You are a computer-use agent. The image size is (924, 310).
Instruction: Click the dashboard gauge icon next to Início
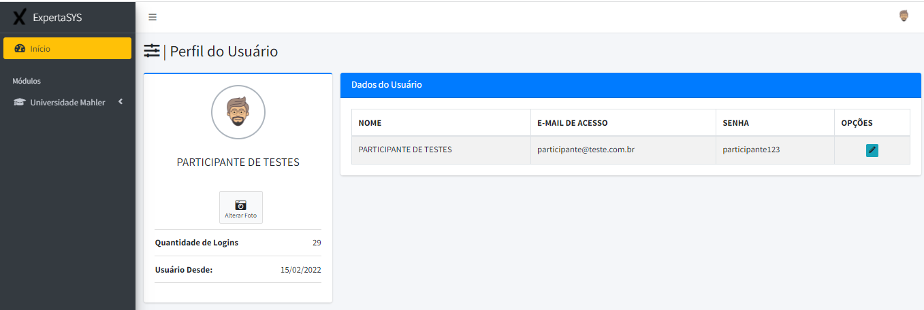[19, 49]
